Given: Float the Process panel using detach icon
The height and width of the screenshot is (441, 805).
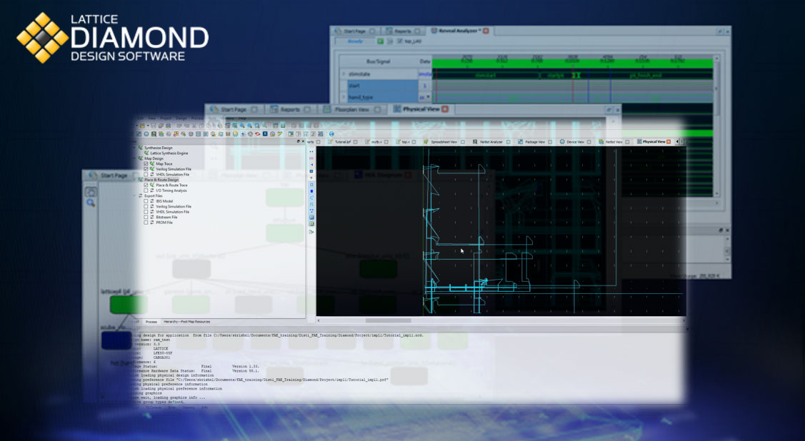Looking at the screenshot, I should pyautogui.click(x=299, y=141).
